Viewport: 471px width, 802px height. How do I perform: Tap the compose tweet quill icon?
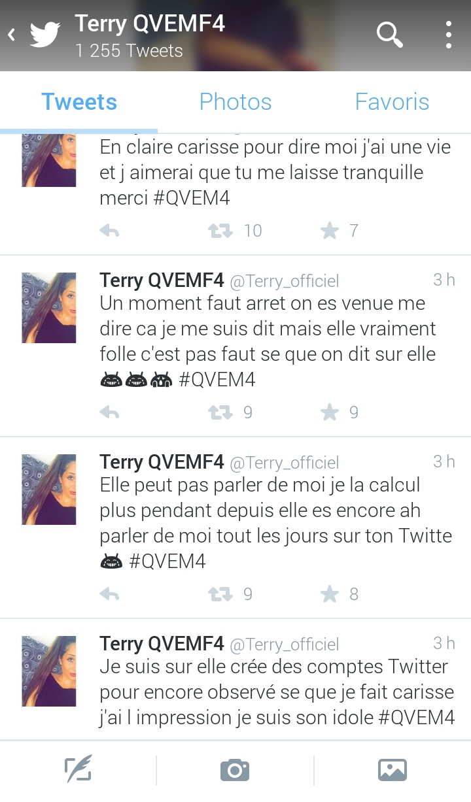coord(78,769)
